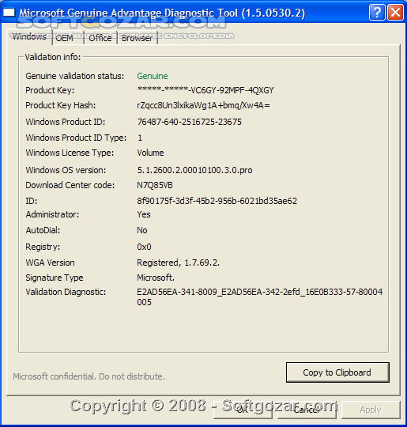This screenshot has height=427, width=407.
Task: Open the Office tab
Action: 100,38
